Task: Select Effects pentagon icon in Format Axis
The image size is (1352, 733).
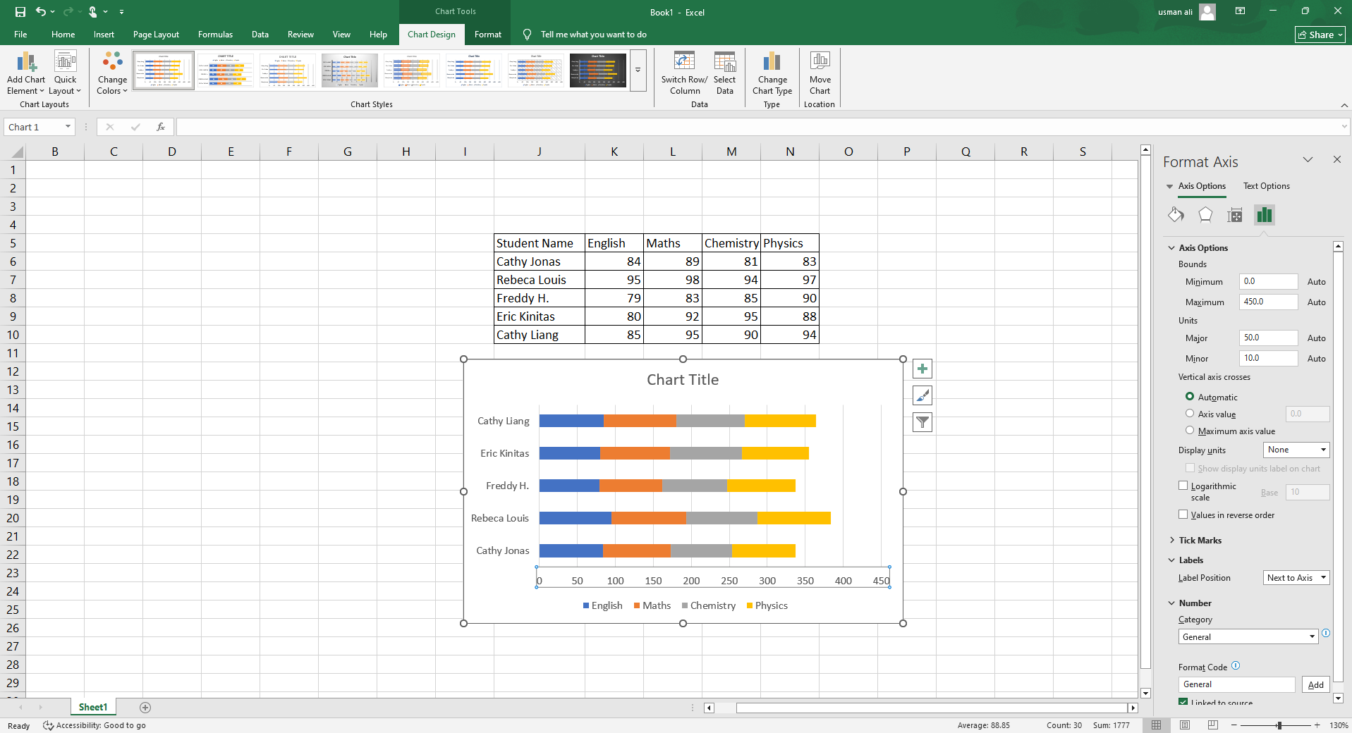Action: [x=1205, y=215]
